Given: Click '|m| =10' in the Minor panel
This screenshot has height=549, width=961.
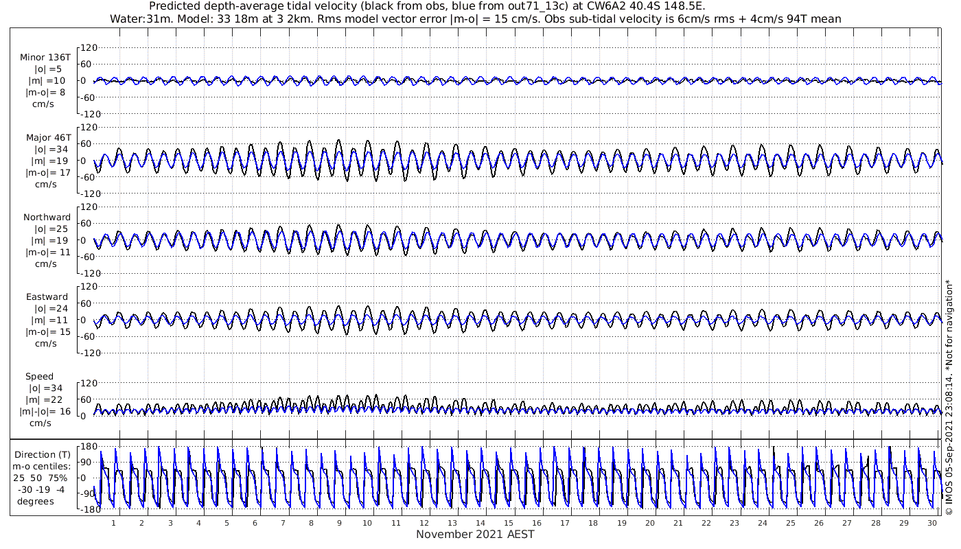Looking at the screenshot, I should tap(48, 81).
